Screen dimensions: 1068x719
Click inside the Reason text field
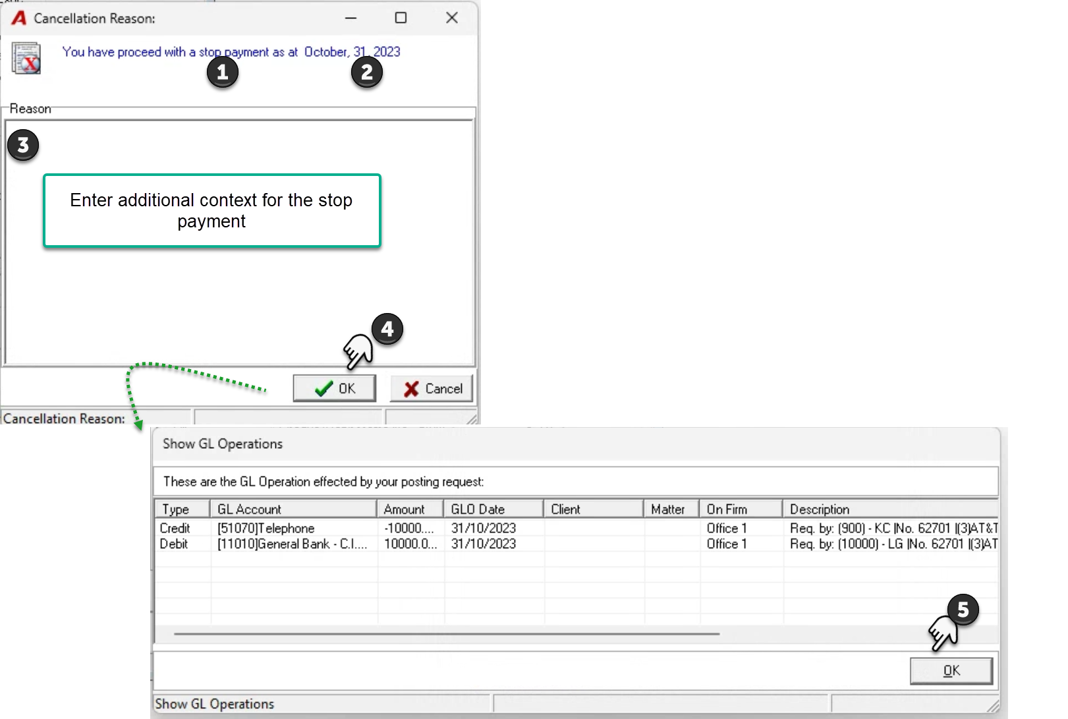[x=239, y=243]
